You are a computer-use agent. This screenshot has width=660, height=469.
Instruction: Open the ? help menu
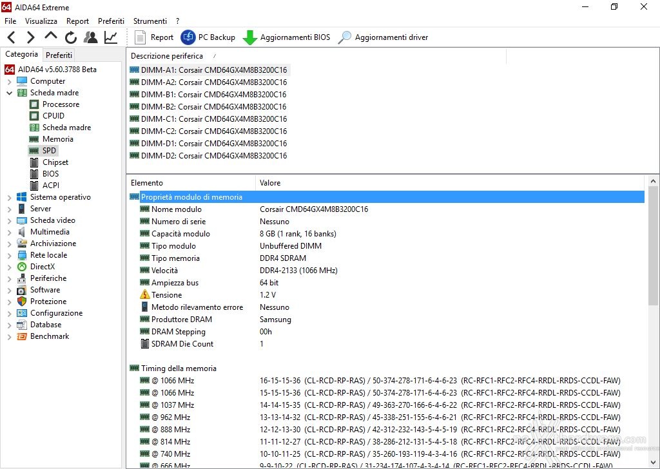click(178, 21)
